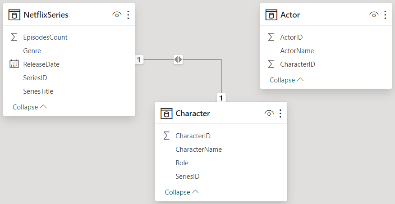This screenshot has height=204, width=395.
Task: Hide the Actor table with the eye icon
Action: tap(373, 15)
